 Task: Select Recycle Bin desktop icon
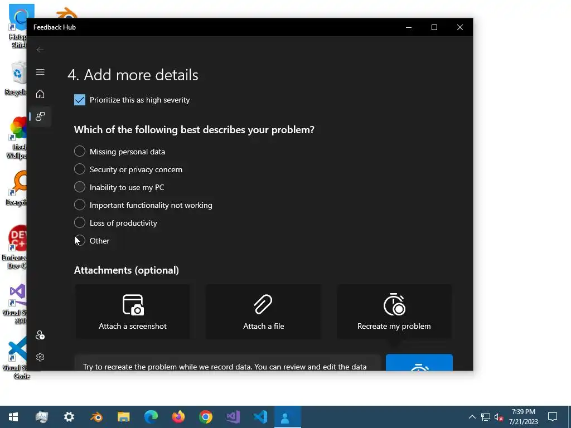pyautogui.click(x=17, y=78)
